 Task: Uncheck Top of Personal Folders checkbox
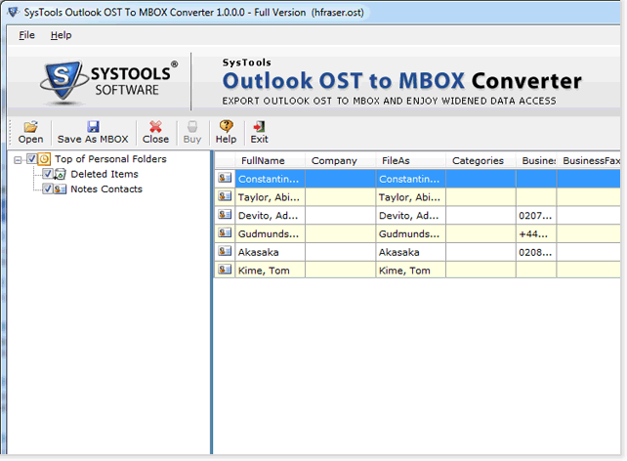(x=32, y=159)
